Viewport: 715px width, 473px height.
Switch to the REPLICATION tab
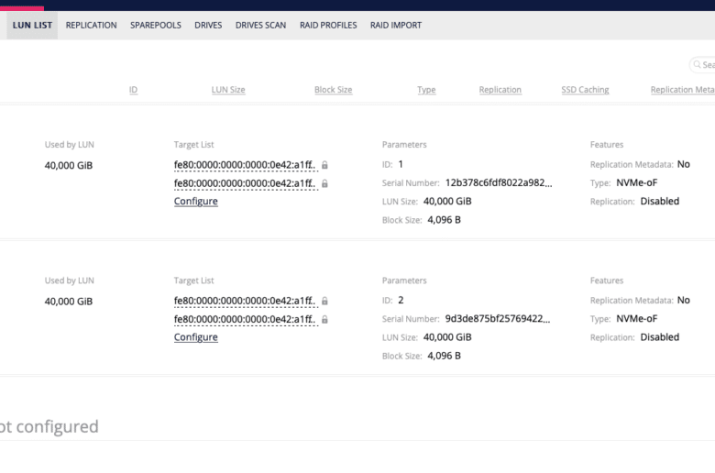[91, 25]
